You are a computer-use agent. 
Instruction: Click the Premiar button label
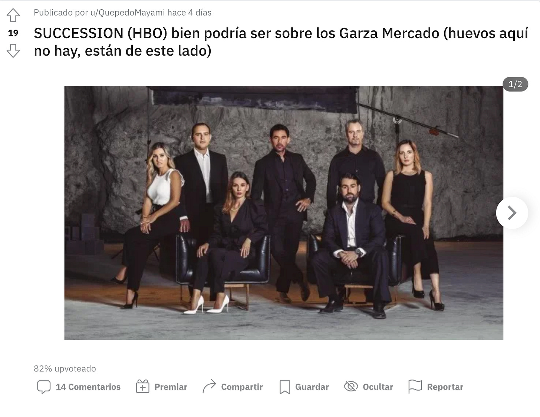[171, 387]
